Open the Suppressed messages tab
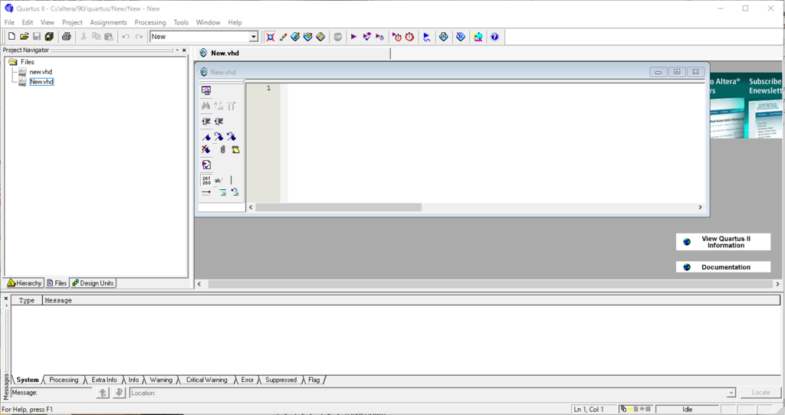 click(281, 380)
